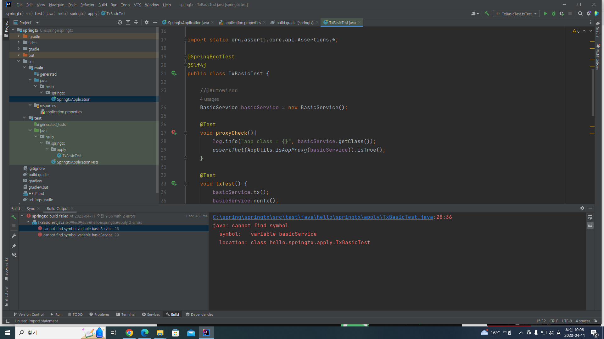Run TxBasicTest.txTest with the green play icon
Viewport: 604px width, 339px height.
[545, 13]
